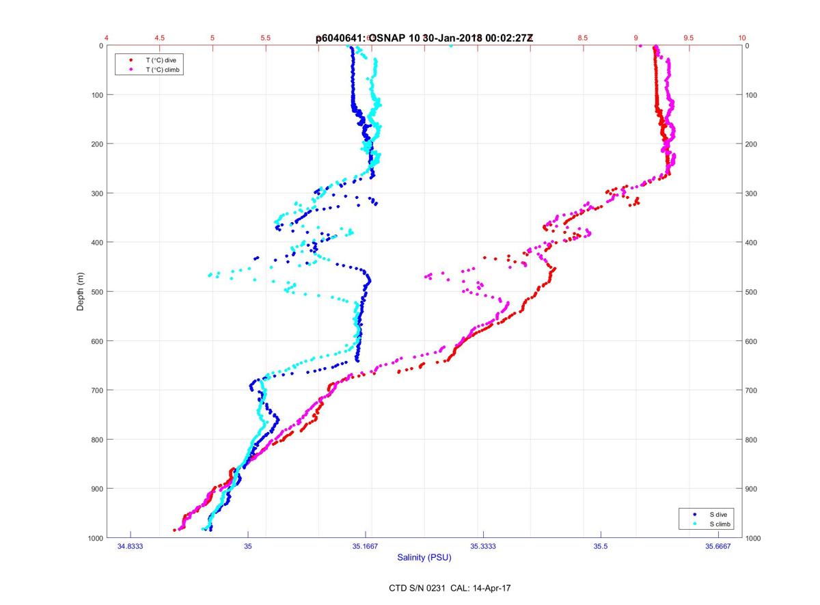The image size is (820, 605).
Task: Click the temperature axis tick label 10
Action: coord(742,38)
